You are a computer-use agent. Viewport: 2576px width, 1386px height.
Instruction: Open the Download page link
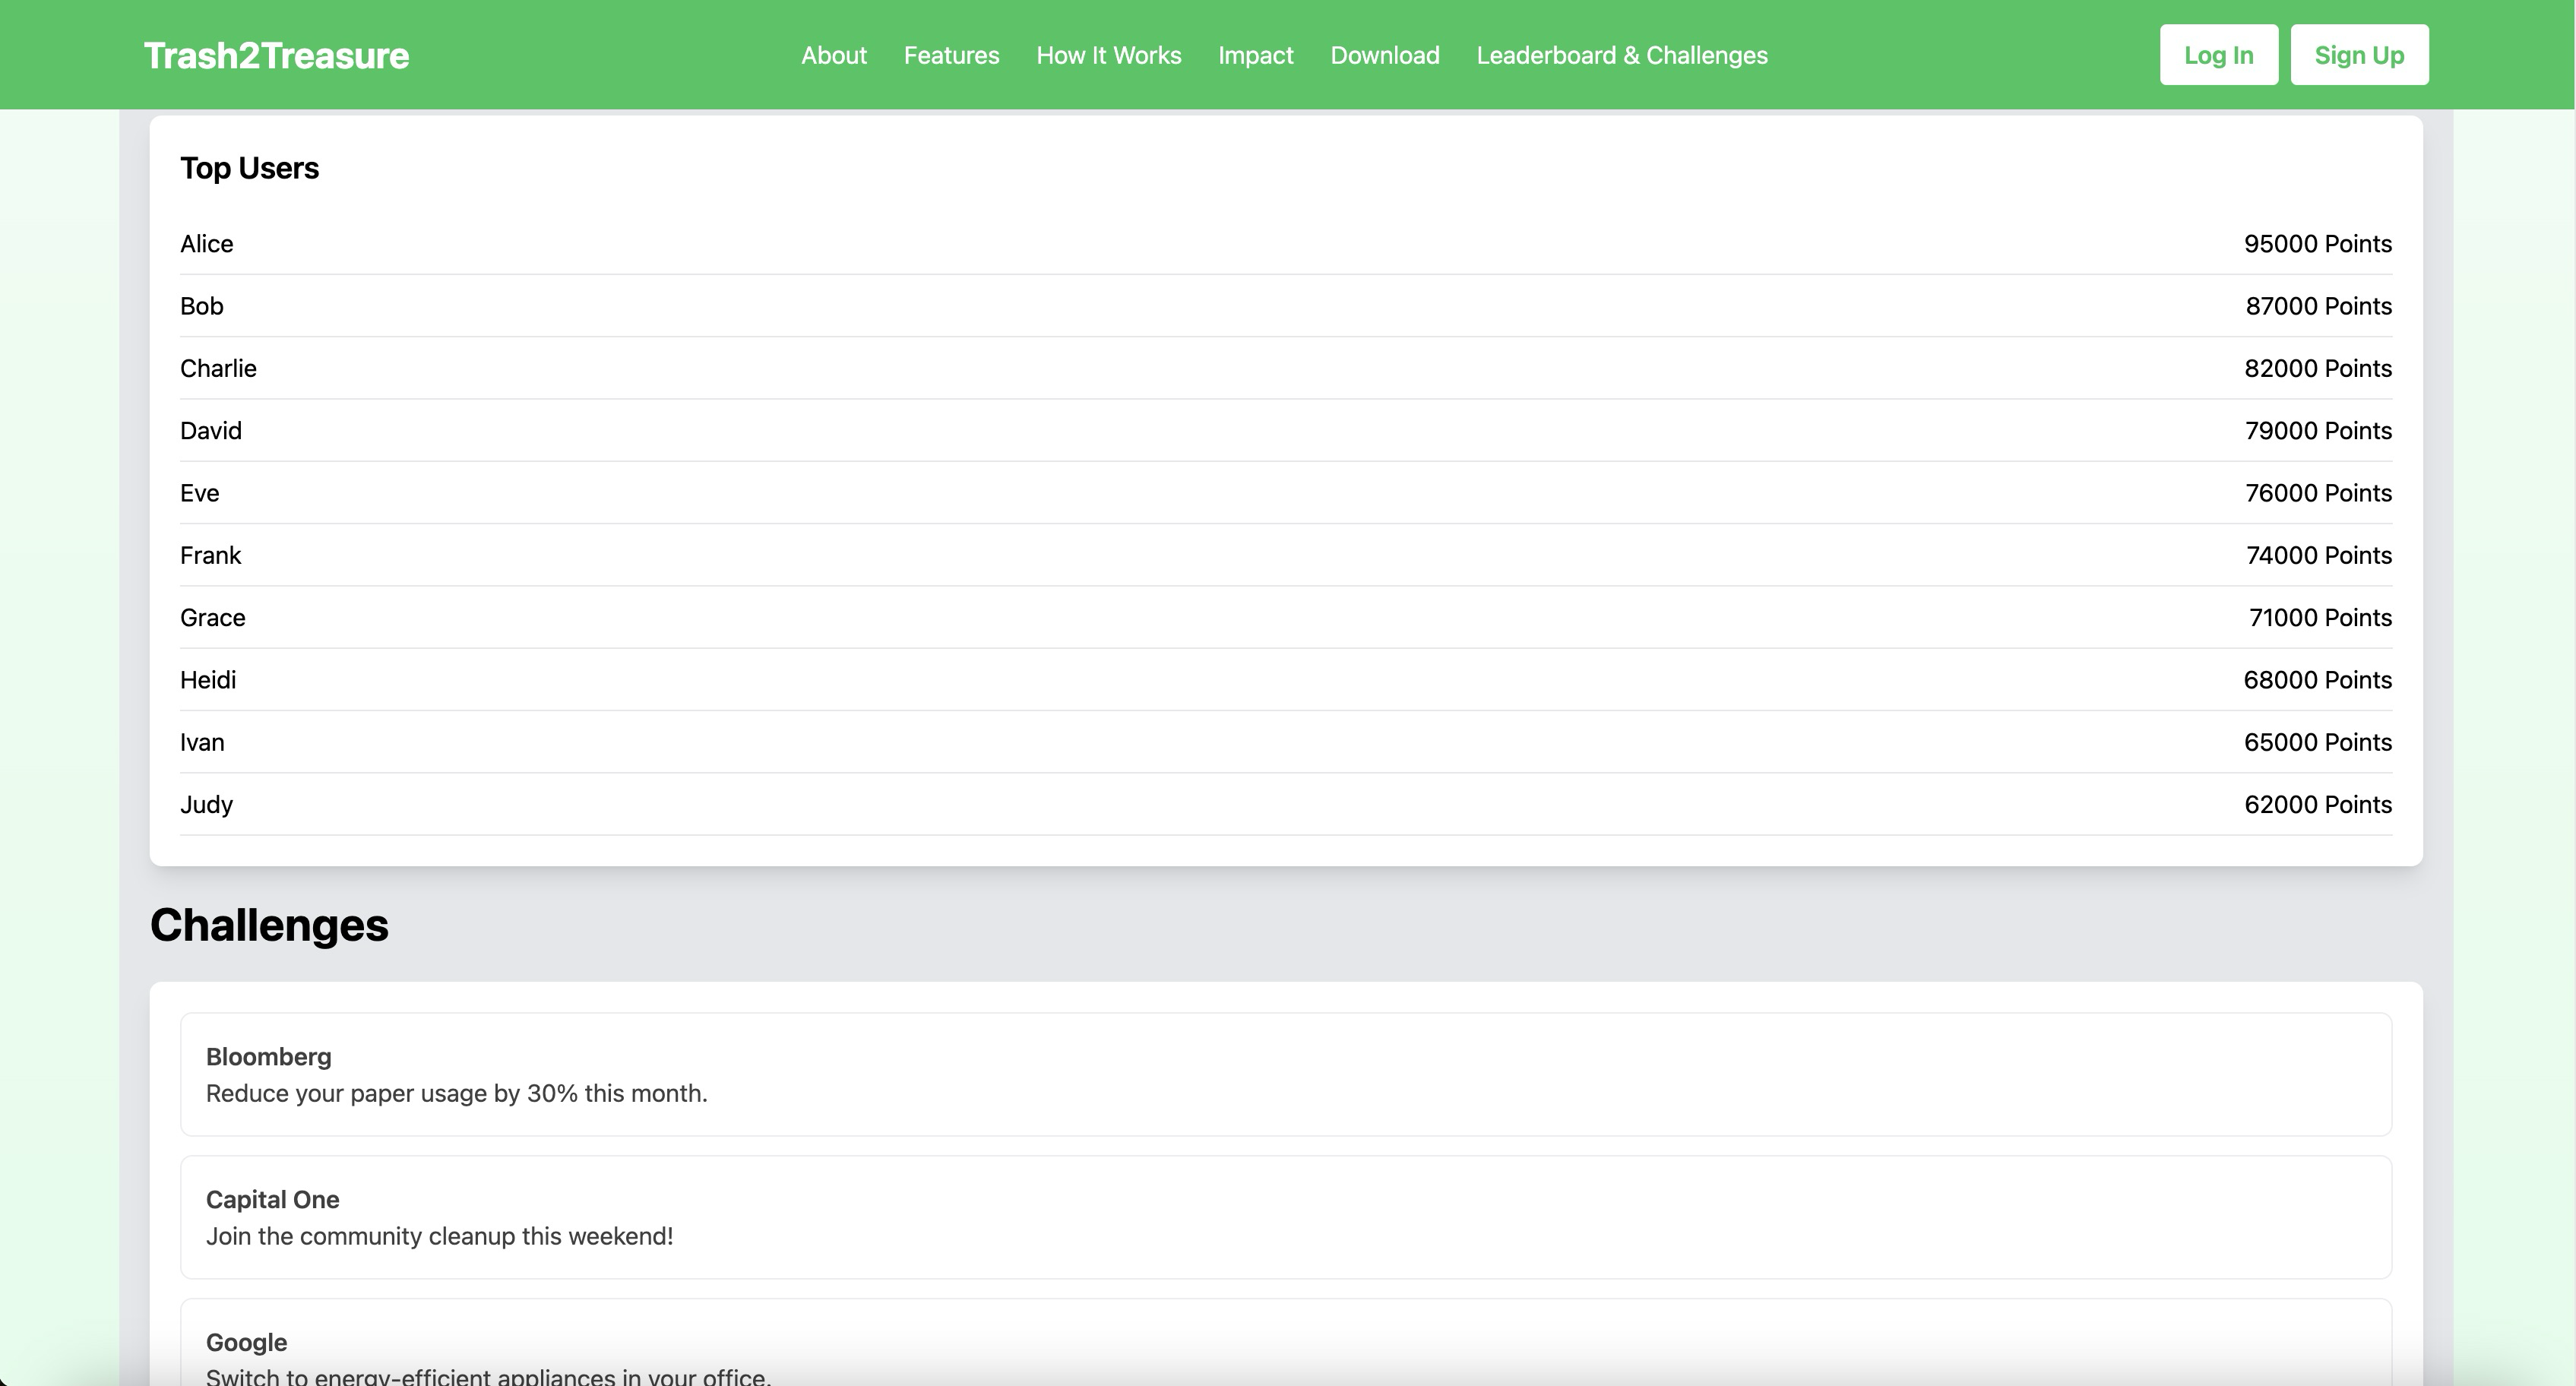[1384, 55]
